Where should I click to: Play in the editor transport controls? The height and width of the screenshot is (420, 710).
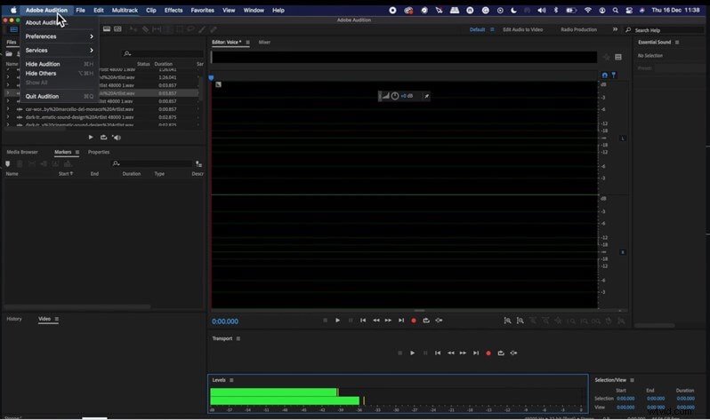point(338,320)
